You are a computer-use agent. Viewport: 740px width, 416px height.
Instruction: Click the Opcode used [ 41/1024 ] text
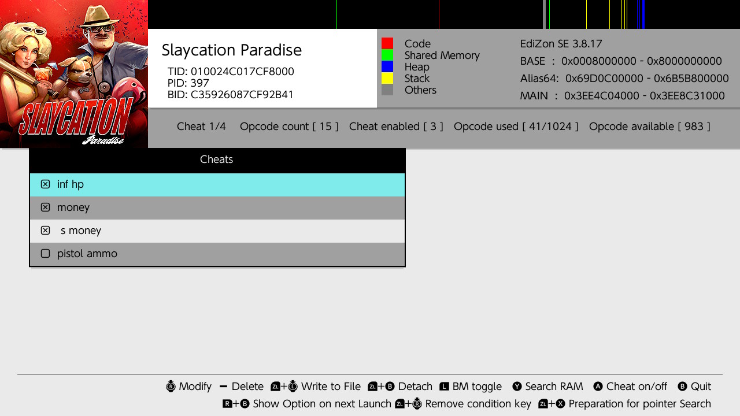516,127
